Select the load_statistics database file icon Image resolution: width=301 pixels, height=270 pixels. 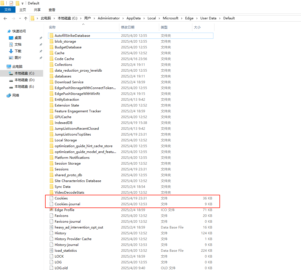pos(51,250)
